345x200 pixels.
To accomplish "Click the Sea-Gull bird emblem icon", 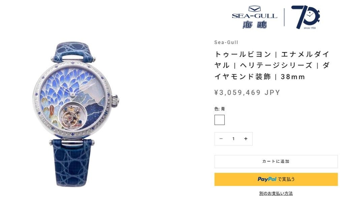I will click(254, 9).
